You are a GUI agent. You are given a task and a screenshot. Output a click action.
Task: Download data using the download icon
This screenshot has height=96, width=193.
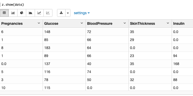61,13
